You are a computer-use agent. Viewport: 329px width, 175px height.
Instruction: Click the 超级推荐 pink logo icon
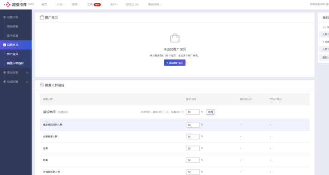pos(7,5)
